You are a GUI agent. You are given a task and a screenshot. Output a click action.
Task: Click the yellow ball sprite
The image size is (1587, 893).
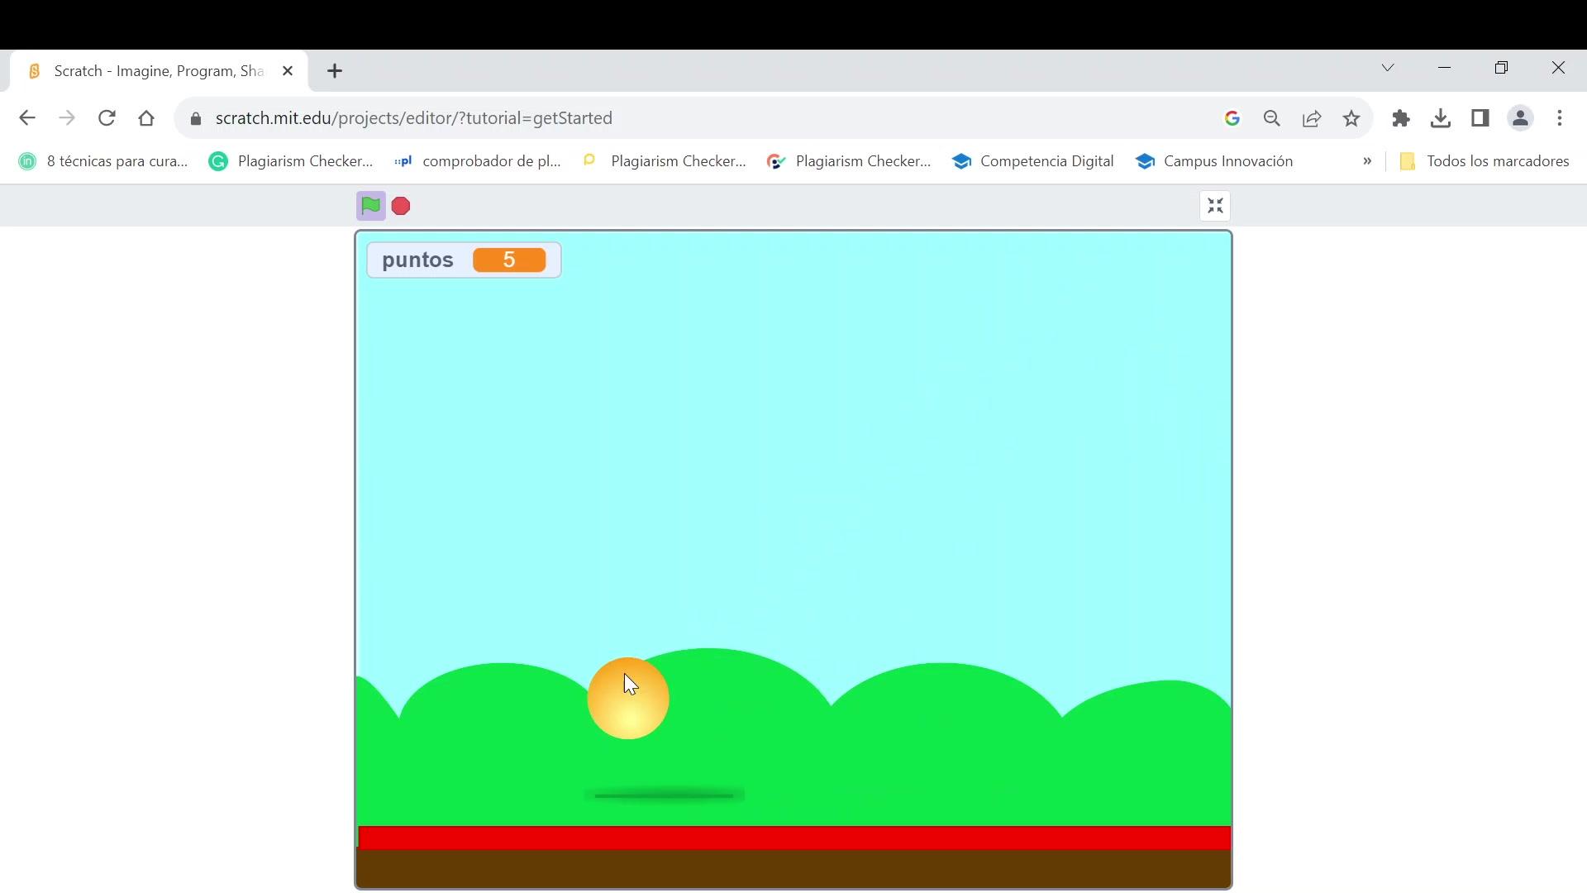(x=628, y=699)
